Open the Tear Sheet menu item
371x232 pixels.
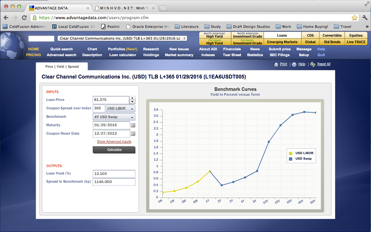(x=232, y=55)
